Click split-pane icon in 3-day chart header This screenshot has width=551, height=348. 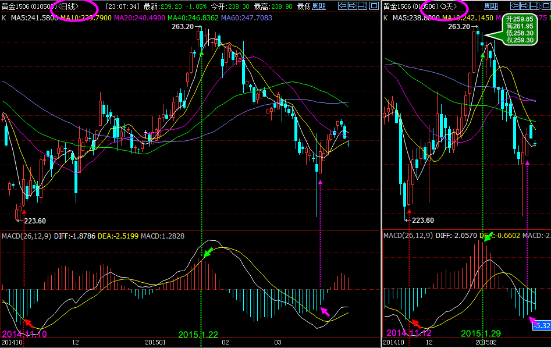tap(534, 6)
